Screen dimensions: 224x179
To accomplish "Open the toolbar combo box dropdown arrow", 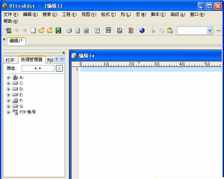I will [210, 31].
